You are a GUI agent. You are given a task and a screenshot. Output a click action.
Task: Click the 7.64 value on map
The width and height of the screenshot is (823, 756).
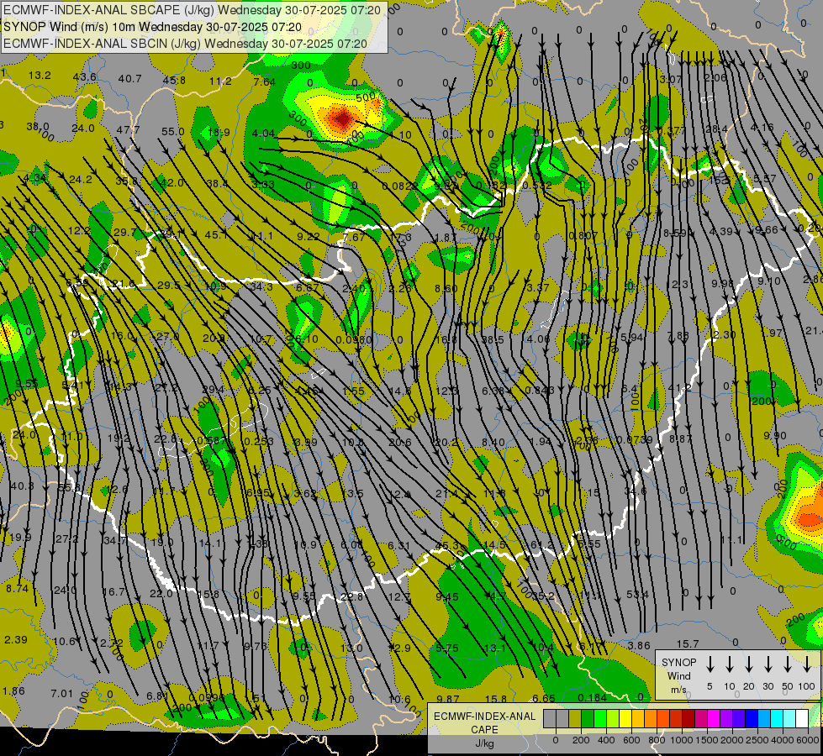264,81
